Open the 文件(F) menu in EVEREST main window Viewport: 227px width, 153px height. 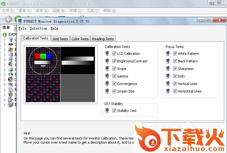[8, 11]
